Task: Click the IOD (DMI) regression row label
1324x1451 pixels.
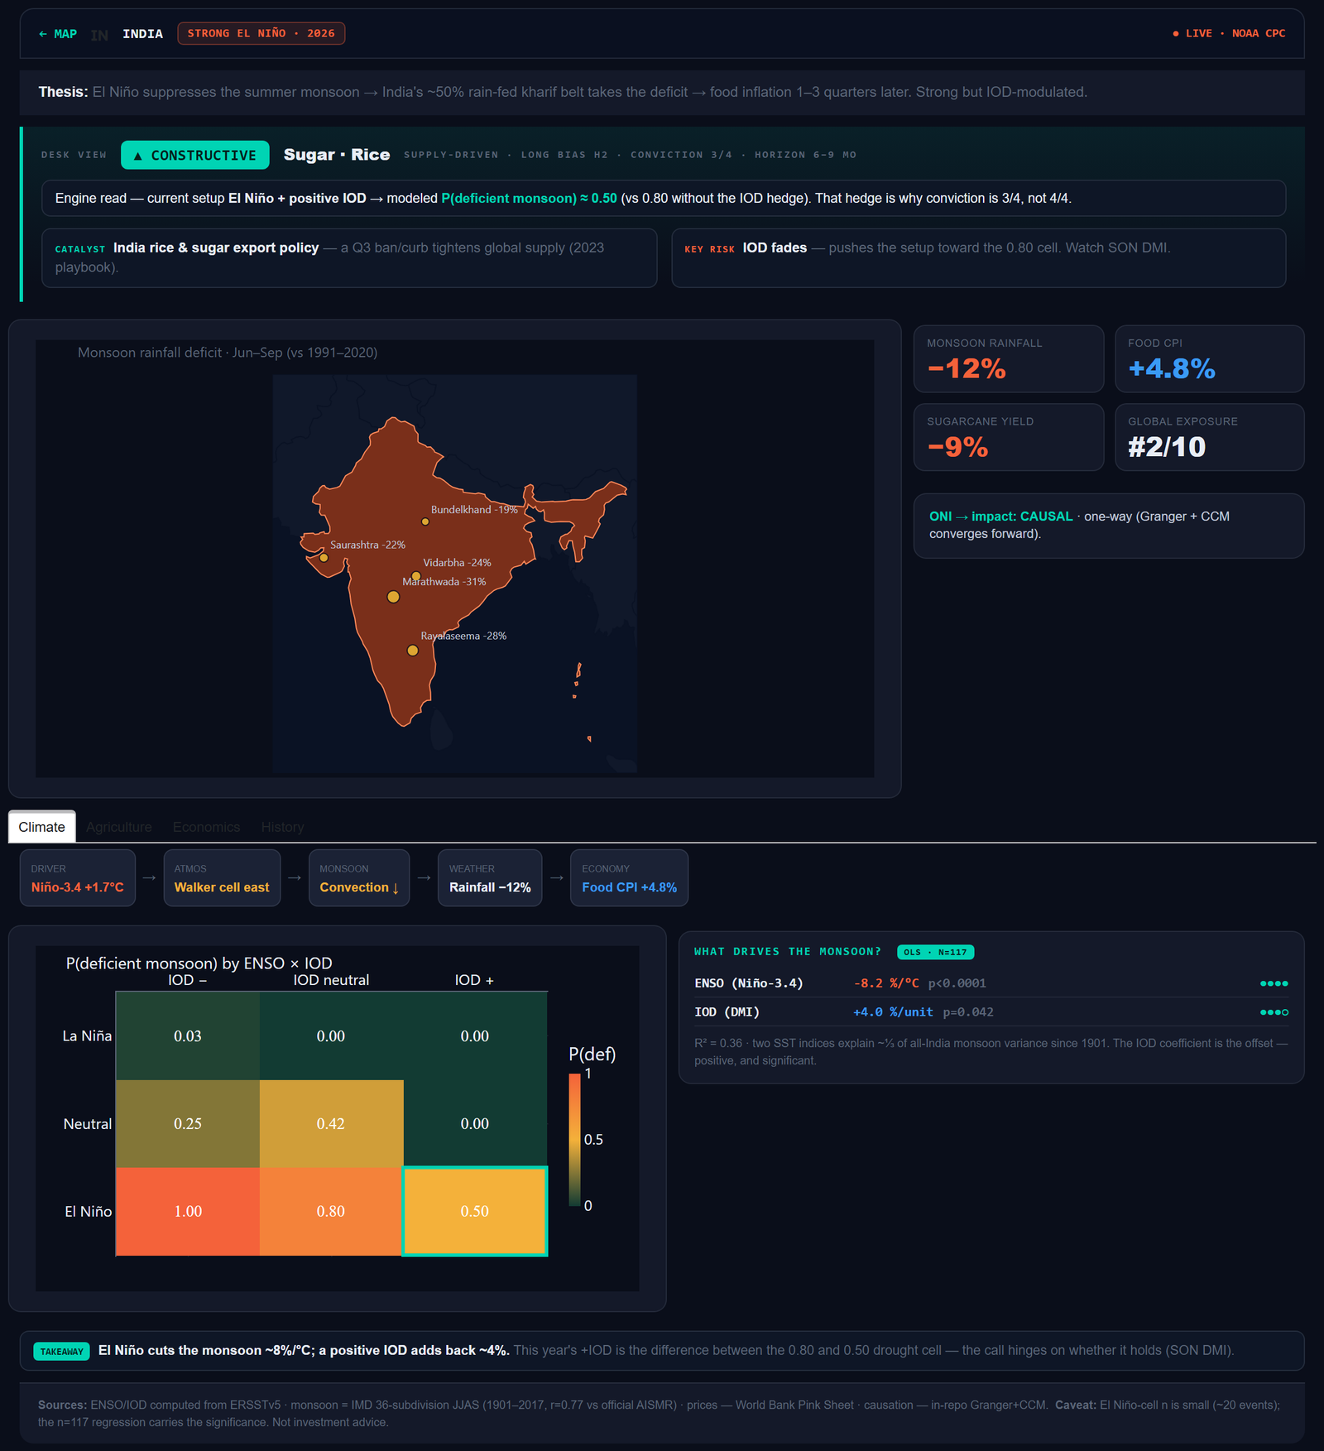Action: tap(727, 1012)
